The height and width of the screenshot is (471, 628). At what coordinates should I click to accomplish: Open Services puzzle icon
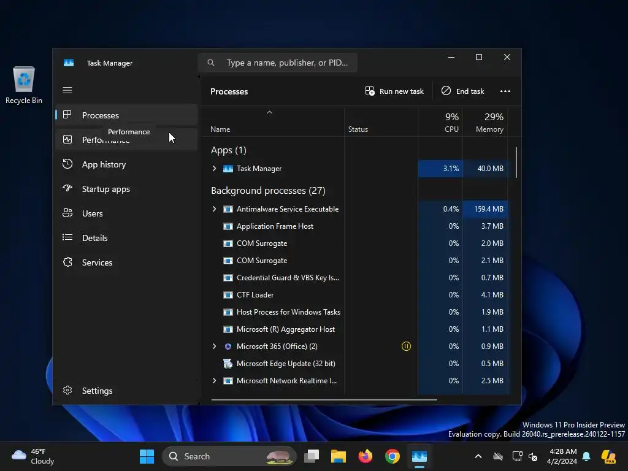pyautogui.click(x=67, y=262)
